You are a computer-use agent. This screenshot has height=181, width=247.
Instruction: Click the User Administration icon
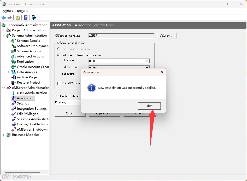pos(14,93)
